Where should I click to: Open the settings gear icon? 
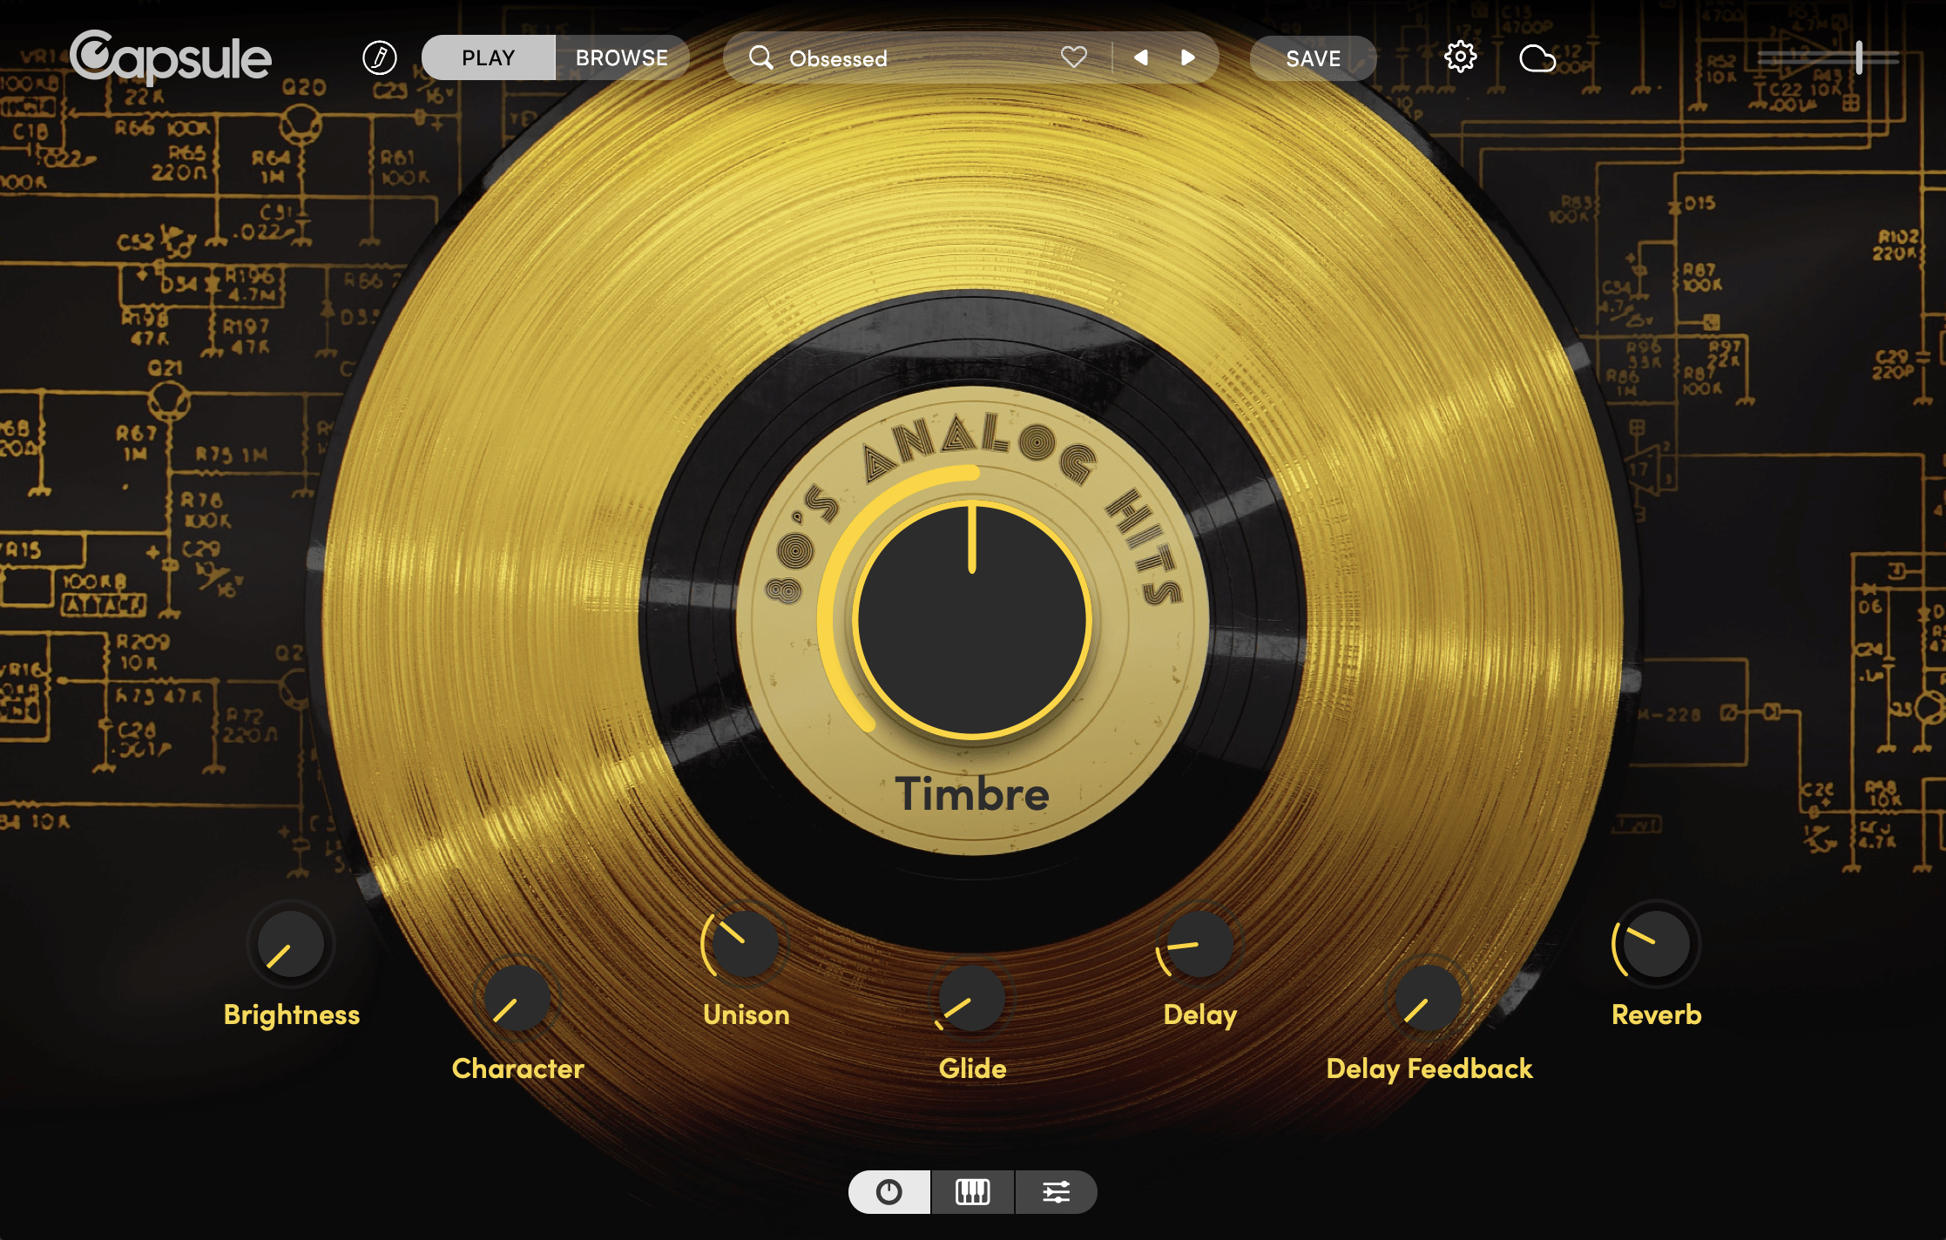coord(1460,57)
